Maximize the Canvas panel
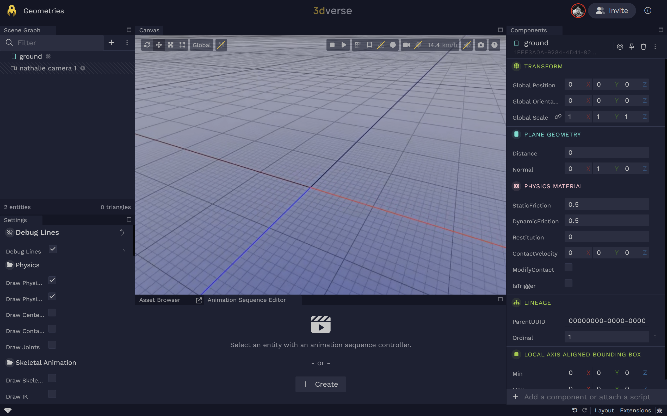This screenshot has width=667, height=416. click(500, 30)
